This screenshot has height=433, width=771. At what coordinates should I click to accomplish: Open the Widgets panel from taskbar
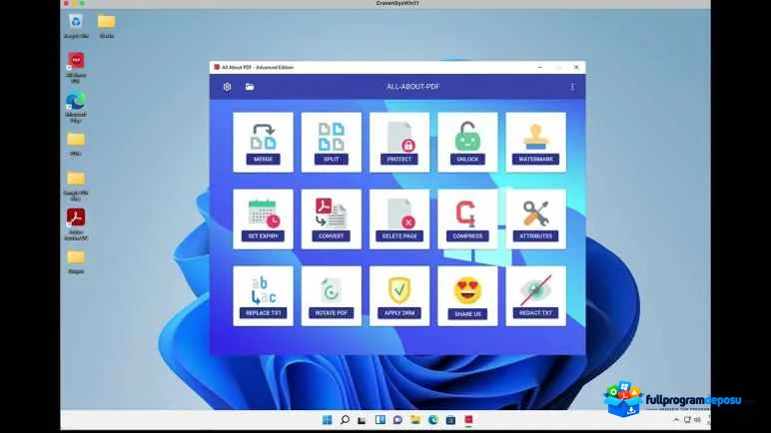click(x=381, y=420)
